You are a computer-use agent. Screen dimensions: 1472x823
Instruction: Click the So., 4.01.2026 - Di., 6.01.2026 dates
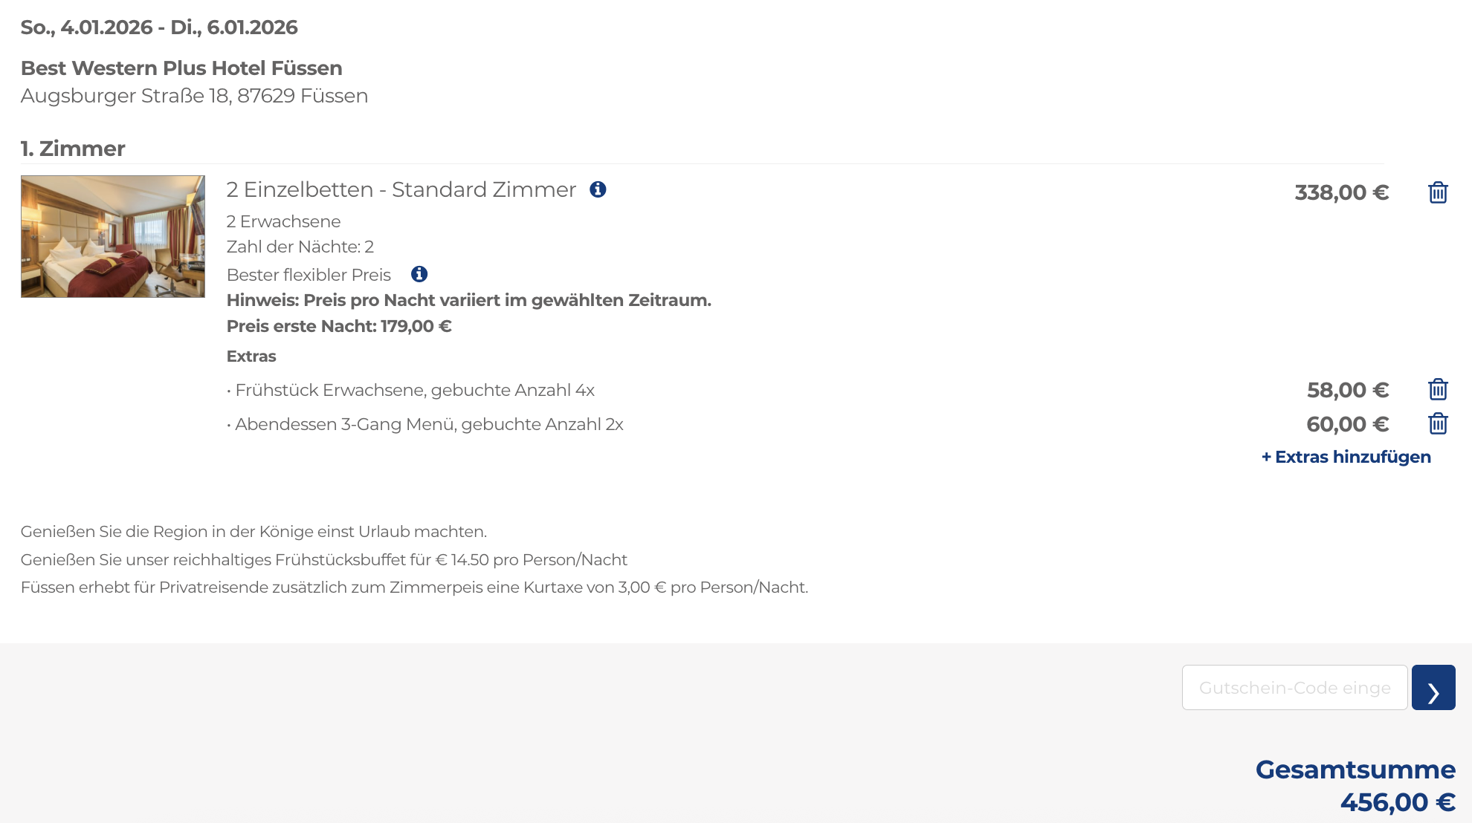point(159,27)
